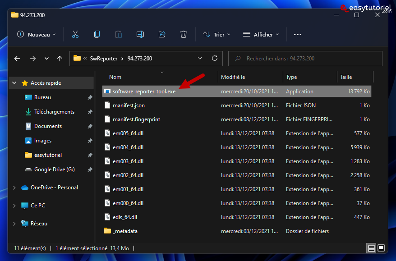
Task: Select the manifest.fingerprint file name
Action: (x=136, y=119)
